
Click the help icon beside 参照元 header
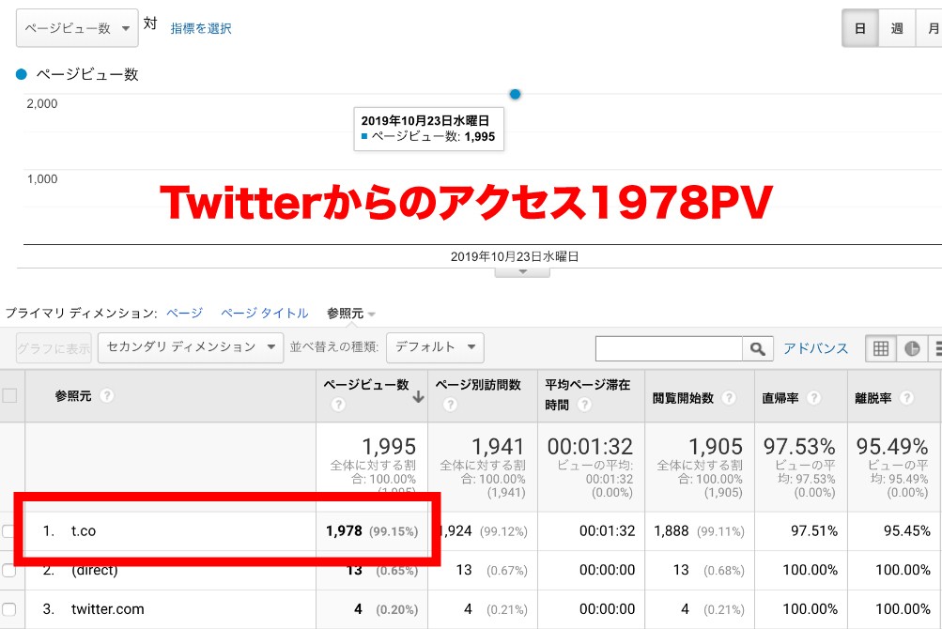pyautogui.click(x=106, y=396)
